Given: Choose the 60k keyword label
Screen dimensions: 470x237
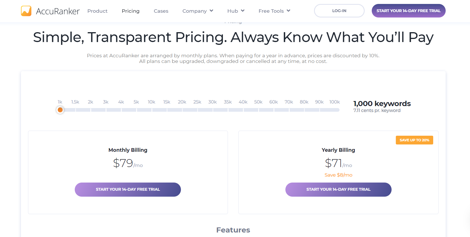Looking at the screenshot, I should (x=274, y=102).
